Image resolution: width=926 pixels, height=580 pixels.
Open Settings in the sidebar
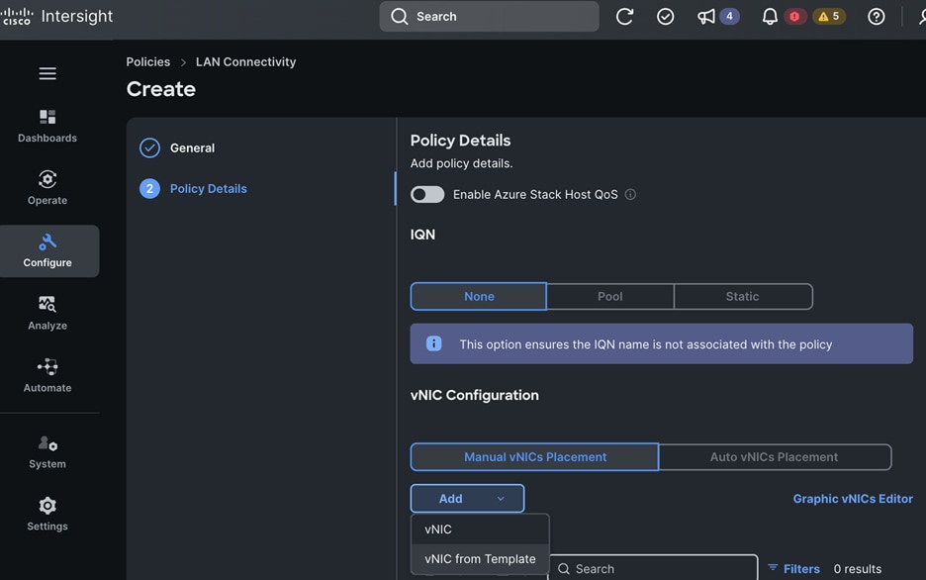[47, 514]
